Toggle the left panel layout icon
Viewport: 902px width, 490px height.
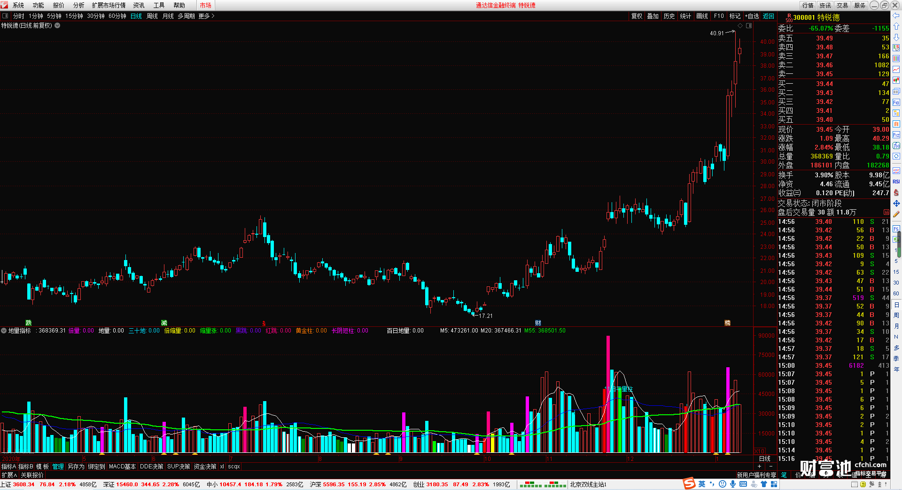[x=5, y=16]
